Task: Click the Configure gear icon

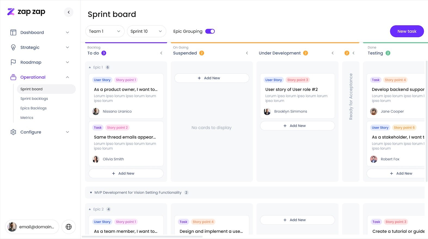Action: 13,132
